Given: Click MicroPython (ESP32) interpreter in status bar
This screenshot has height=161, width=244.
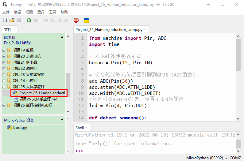Looking at the screenshot, I should 204,158.
